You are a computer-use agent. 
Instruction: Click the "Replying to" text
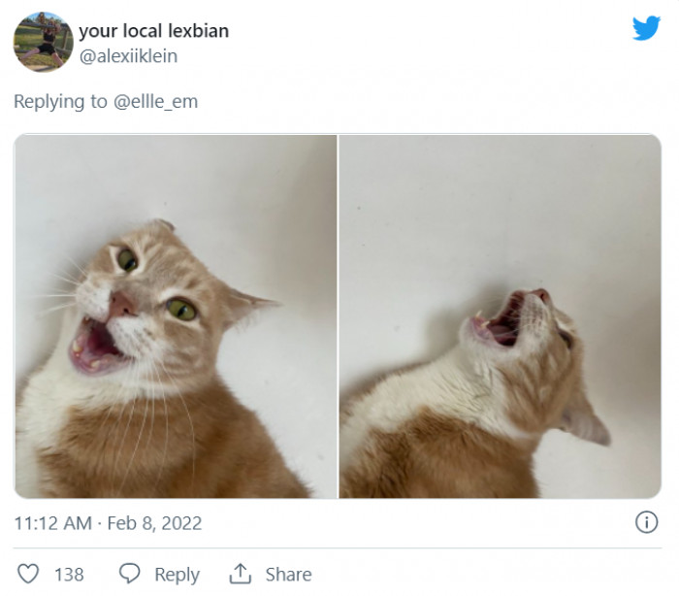pyautogui.click(x=60, y=101)
